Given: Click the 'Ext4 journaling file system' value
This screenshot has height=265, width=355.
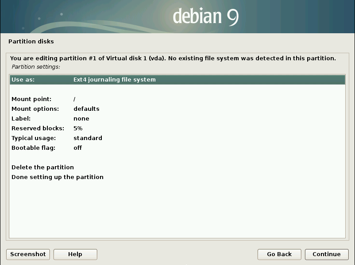Looking at the screenshot, I should coord(114,80).
